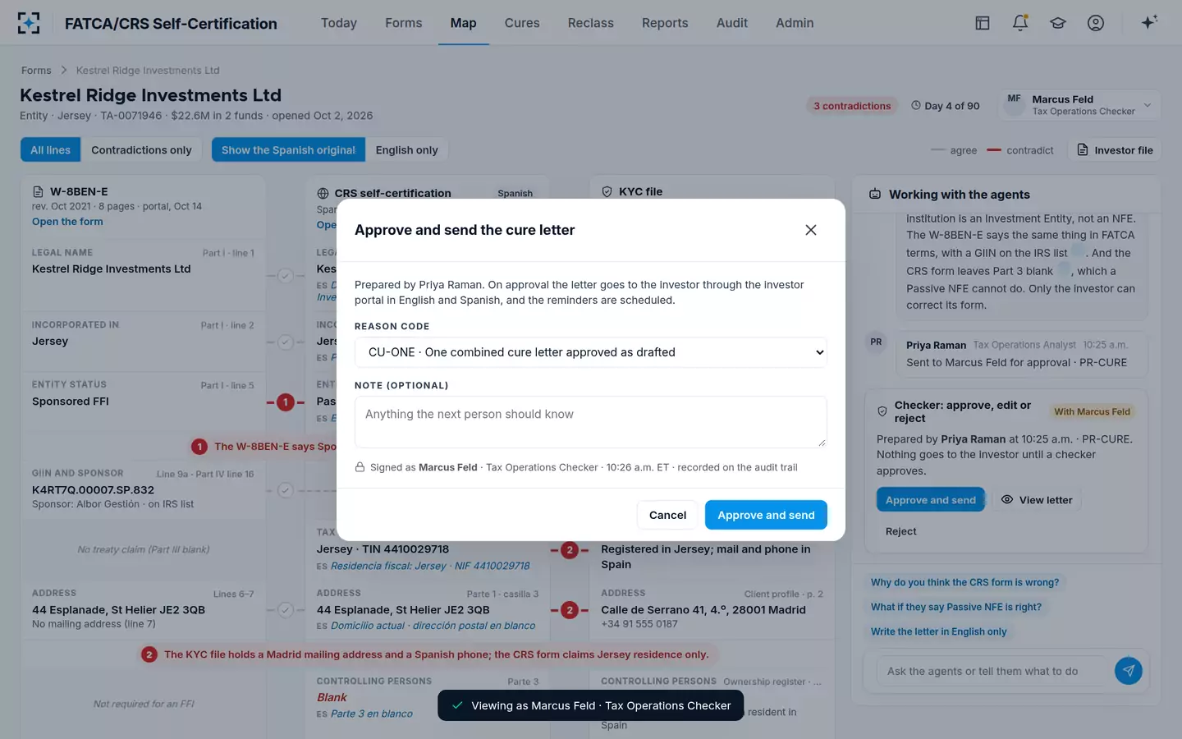
Task: Click the app logo icon beside FATCA/CRS Self-Certification
Action: tap(29, 23)
